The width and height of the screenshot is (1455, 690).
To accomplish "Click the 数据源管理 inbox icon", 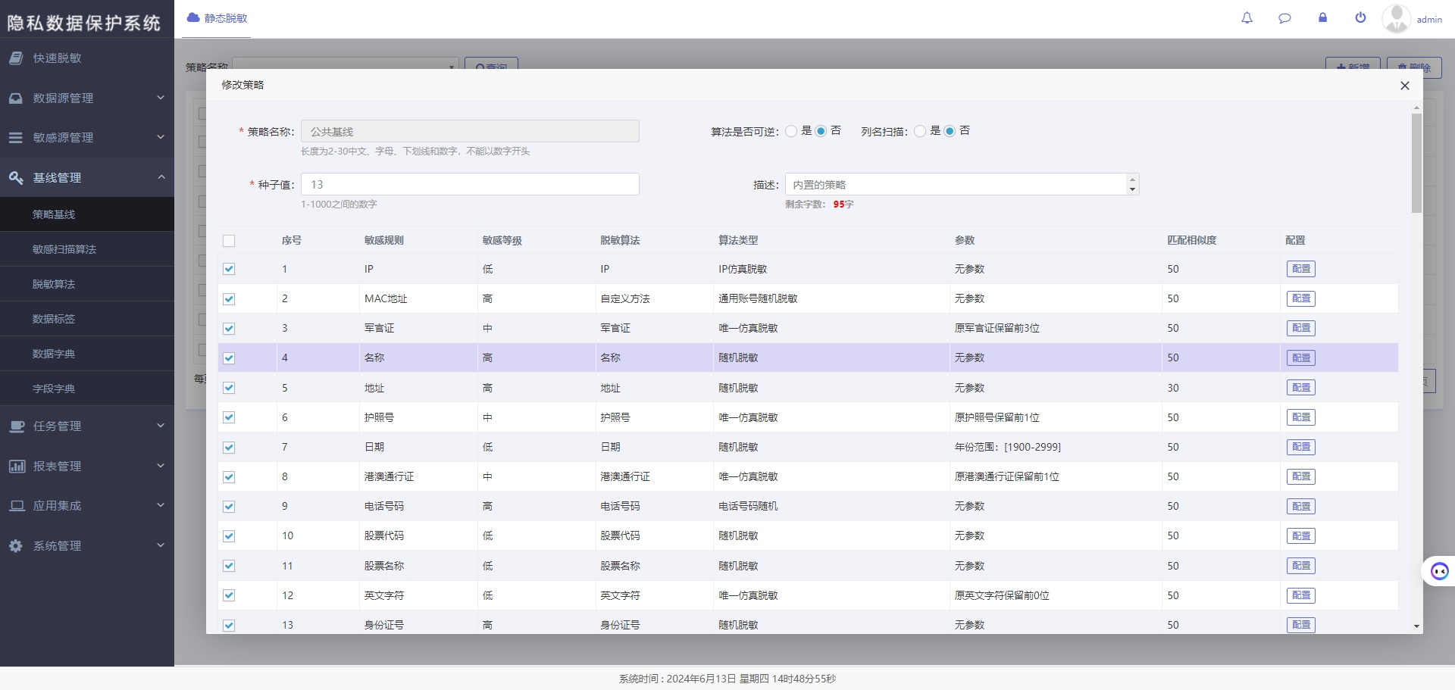I will click(x=16, y=98).
